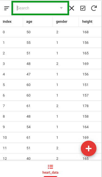Viewport: 102px width, 177px height.
Task: Click age value 47 in row 4
Action: (x=28, y=74)
